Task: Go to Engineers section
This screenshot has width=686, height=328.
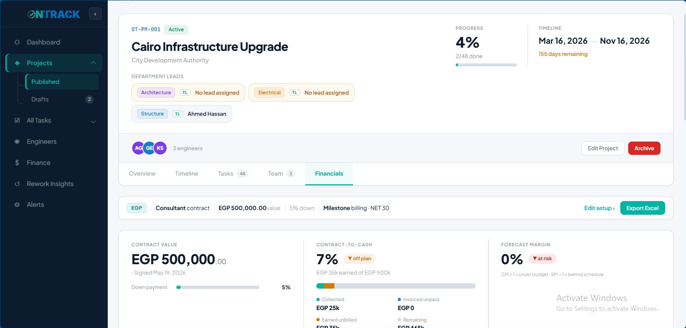Action: 54,142
